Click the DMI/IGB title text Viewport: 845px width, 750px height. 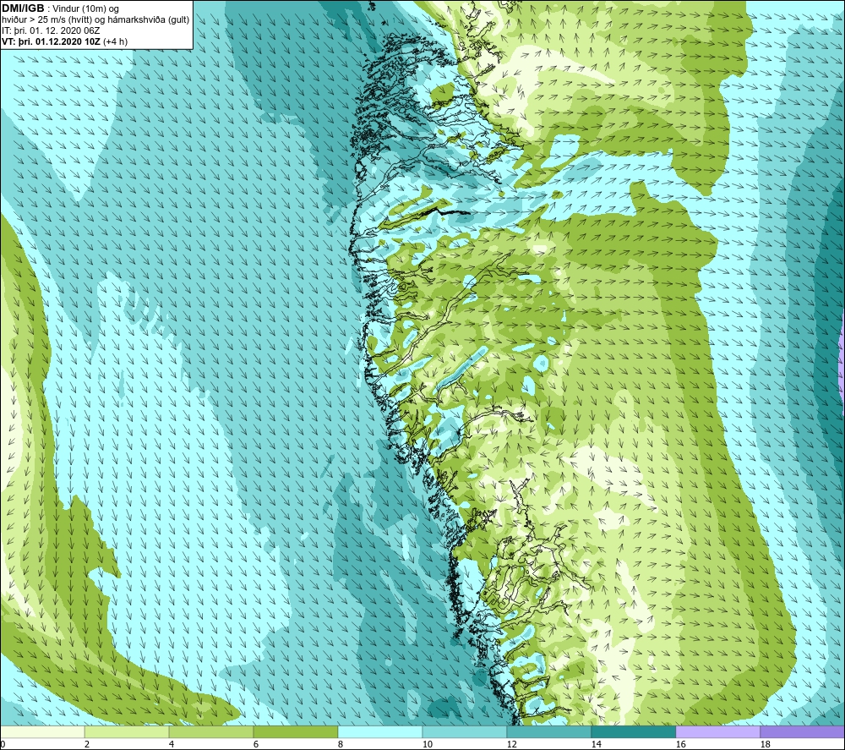click(x=23, y=8)
